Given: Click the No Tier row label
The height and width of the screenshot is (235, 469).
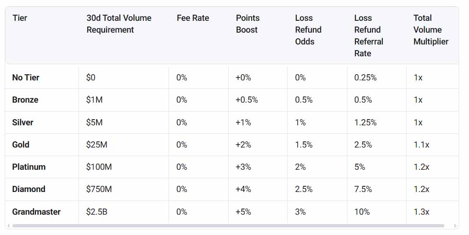Looking at the screenshot, I should [x=26, y=78].
